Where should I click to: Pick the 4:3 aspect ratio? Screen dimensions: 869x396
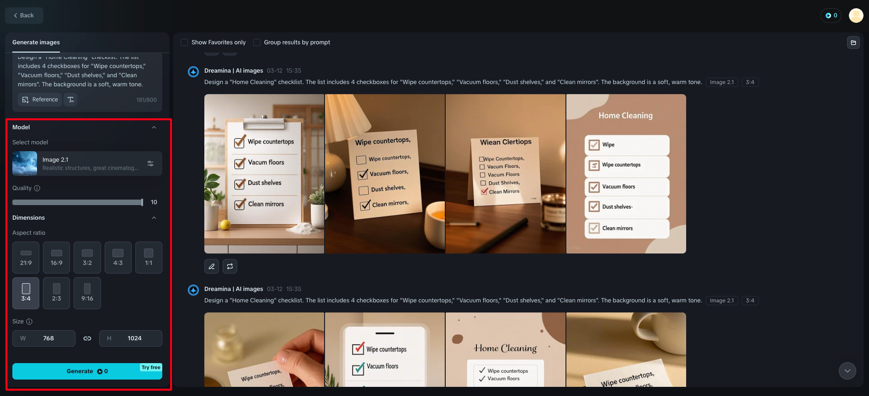[118, 258]
